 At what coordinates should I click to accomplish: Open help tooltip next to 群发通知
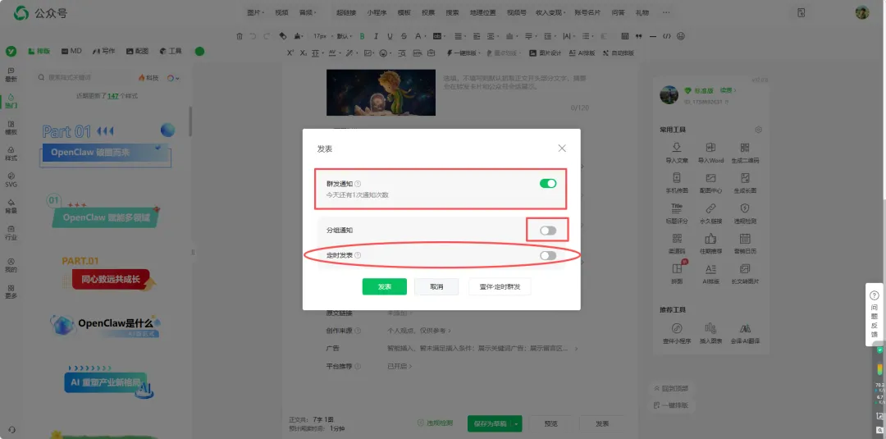(358, 184)
